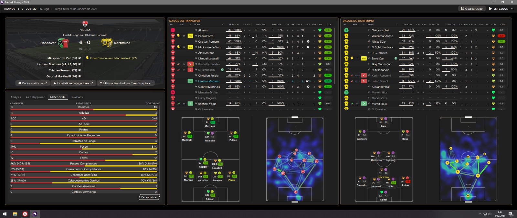Click the captain C icon beside Emre Can

396,58
